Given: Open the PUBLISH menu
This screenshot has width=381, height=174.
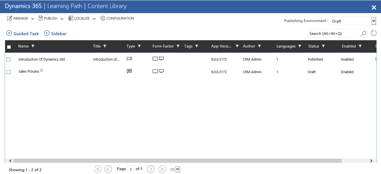Looking at the screenshot, I should [x=51, y=18].
